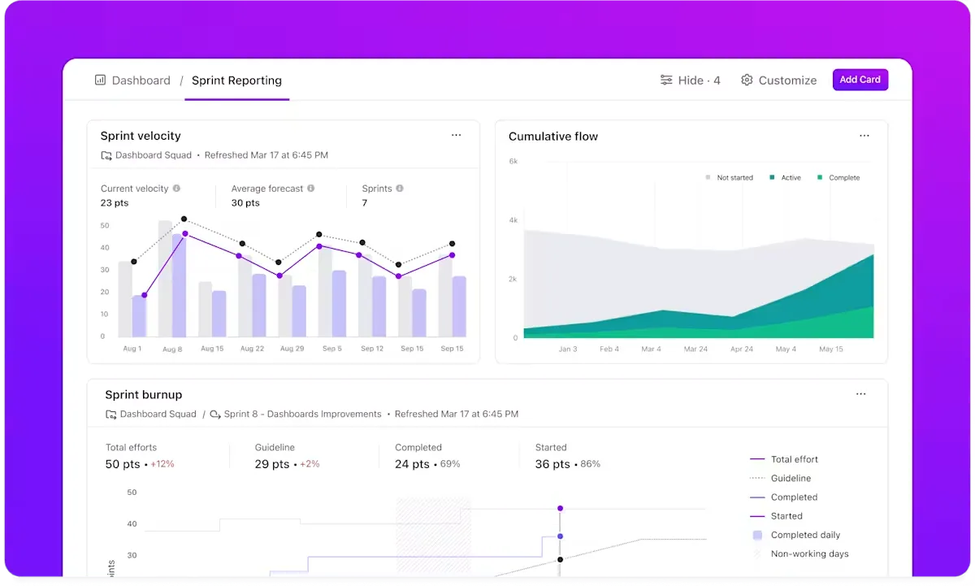The width and height of the screenshot is (975, 586).
Task: Click the Aug 8 purple velocity data point
Action: point(185,233)
